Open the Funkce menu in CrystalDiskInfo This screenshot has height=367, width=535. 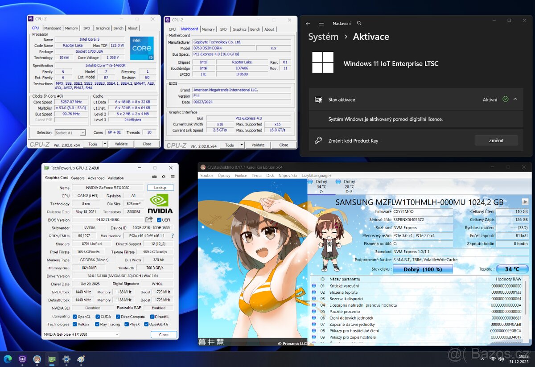click(x=242, y=175)
